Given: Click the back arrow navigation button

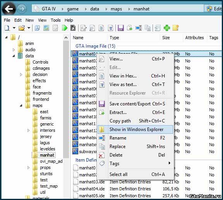Looking at the screenshot, I should [x=9, y=9].
